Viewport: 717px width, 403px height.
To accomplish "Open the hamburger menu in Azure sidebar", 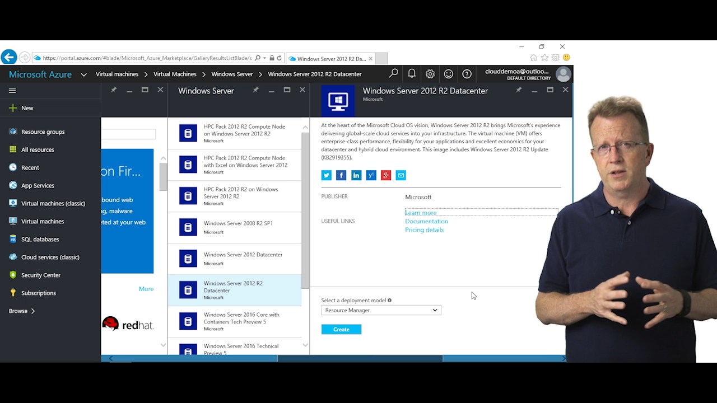I will click(12, 90).
